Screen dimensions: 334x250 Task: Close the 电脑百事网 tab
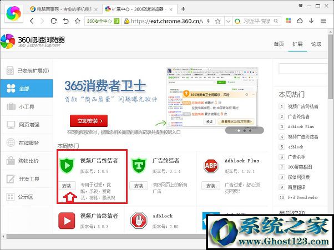(96, 9)
